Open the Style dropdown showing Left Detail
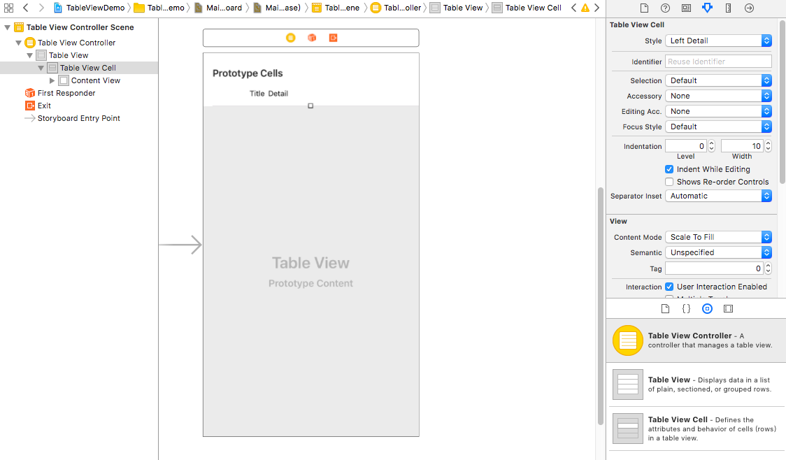This screenshot has height=460, width=786. pyautogui.click(x=717, y=41)
